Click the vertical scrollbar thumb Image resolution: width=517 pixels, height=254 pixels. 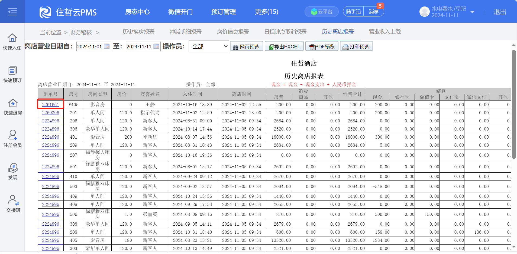[x=513, y=104]
